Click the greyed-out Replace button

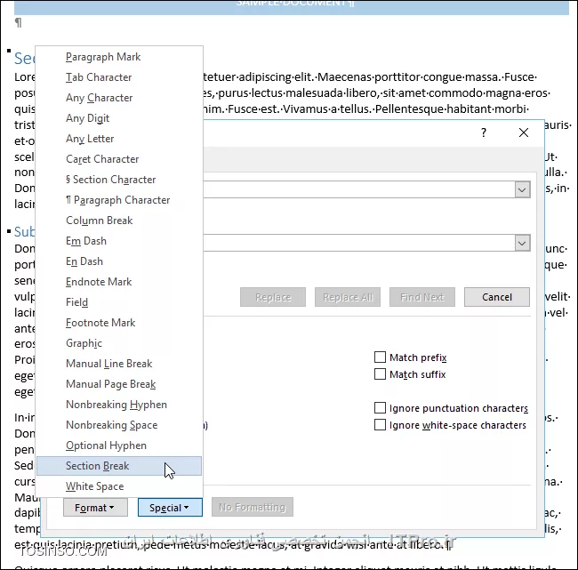click(273, 297)
